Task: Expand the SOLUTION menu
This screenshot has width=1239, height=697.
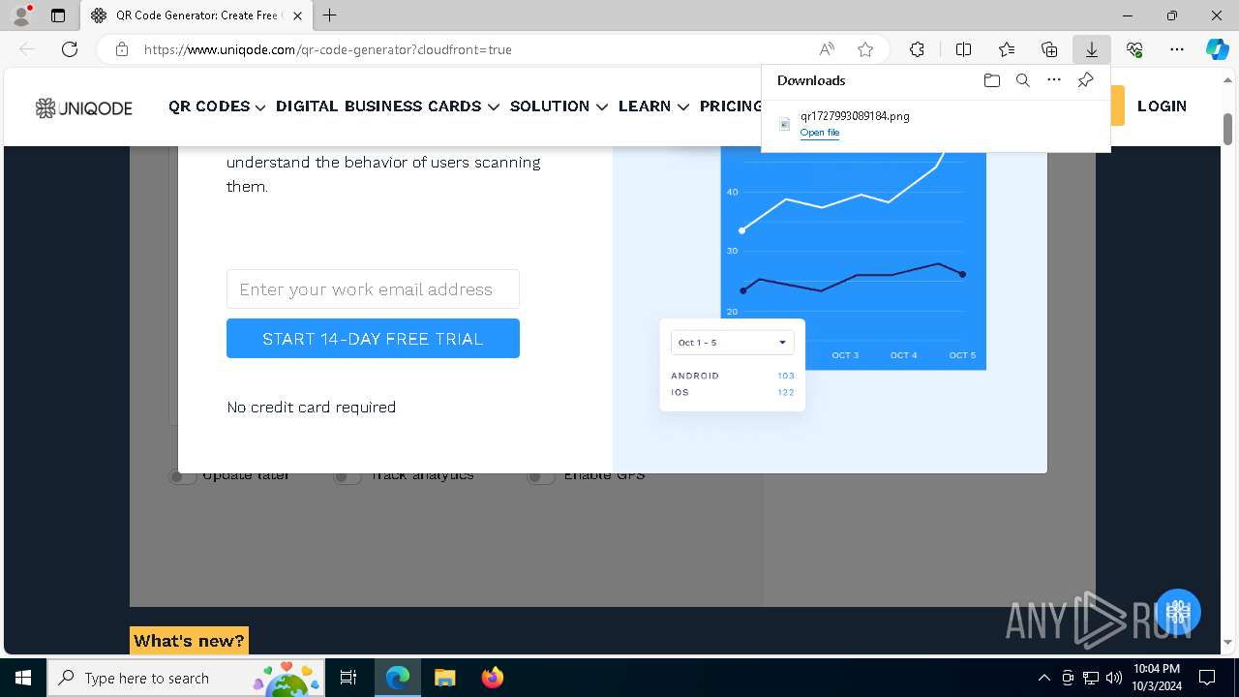Action: 559,106
